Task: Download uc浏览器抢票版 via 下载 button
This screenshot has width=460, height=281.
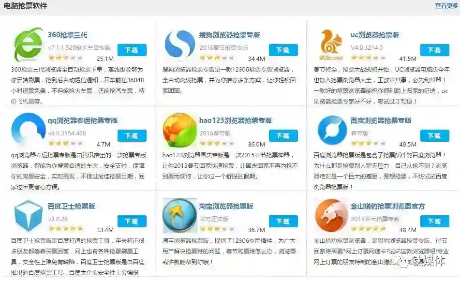Action: pyautogui.click(x=434, y=50)
